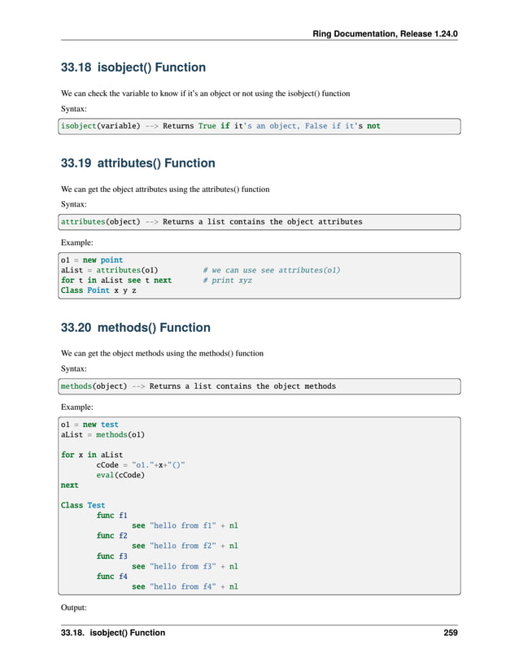Click the sentence about checking with isobject()
The height and width of the screenshot is (671, 519).
click(x=205, y=94)
